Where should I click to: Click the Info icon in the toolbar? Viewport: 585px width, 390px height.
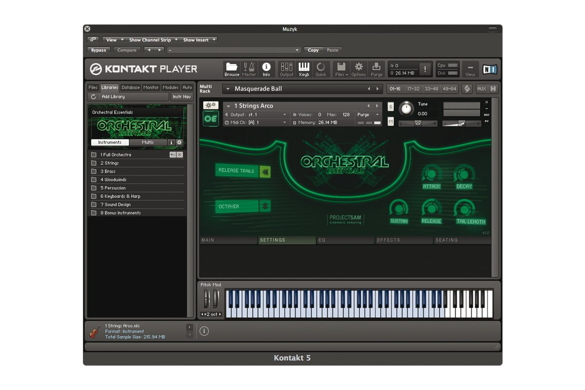pos(266,69)
